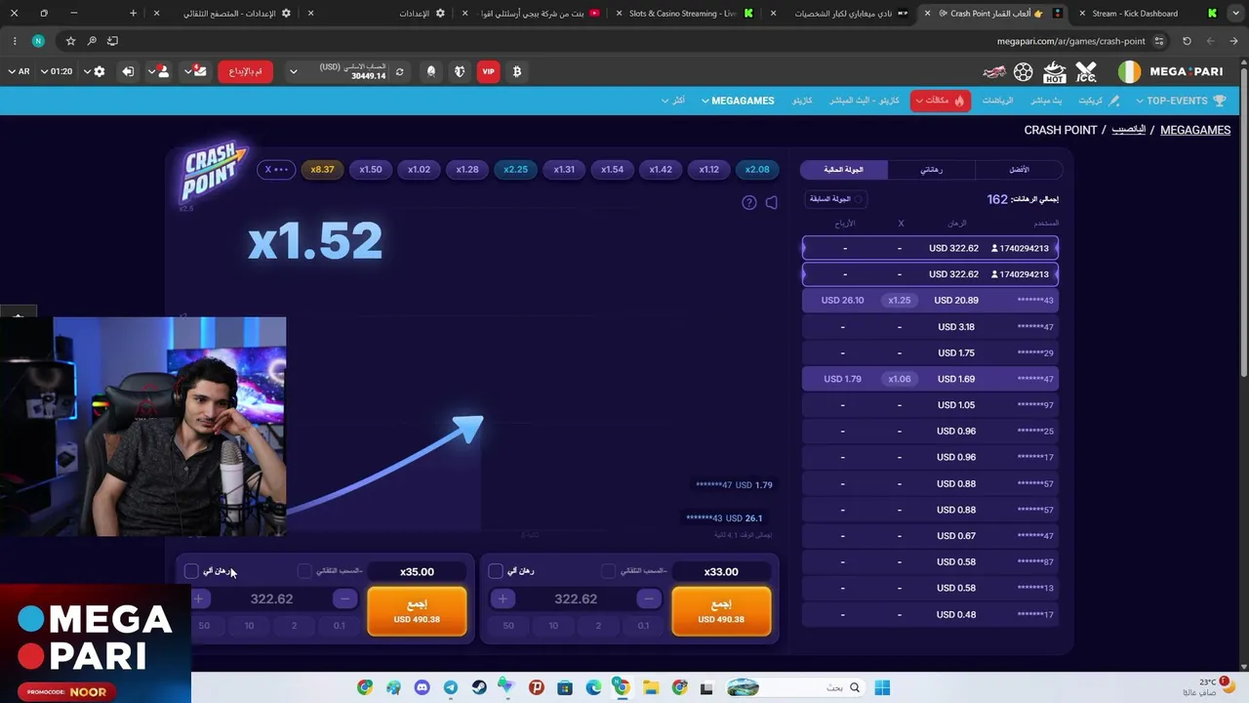This screenshot has width=1249, height=703.
Task: Decrease bet amount in the x35.00 panel
Action: point(344,600)
